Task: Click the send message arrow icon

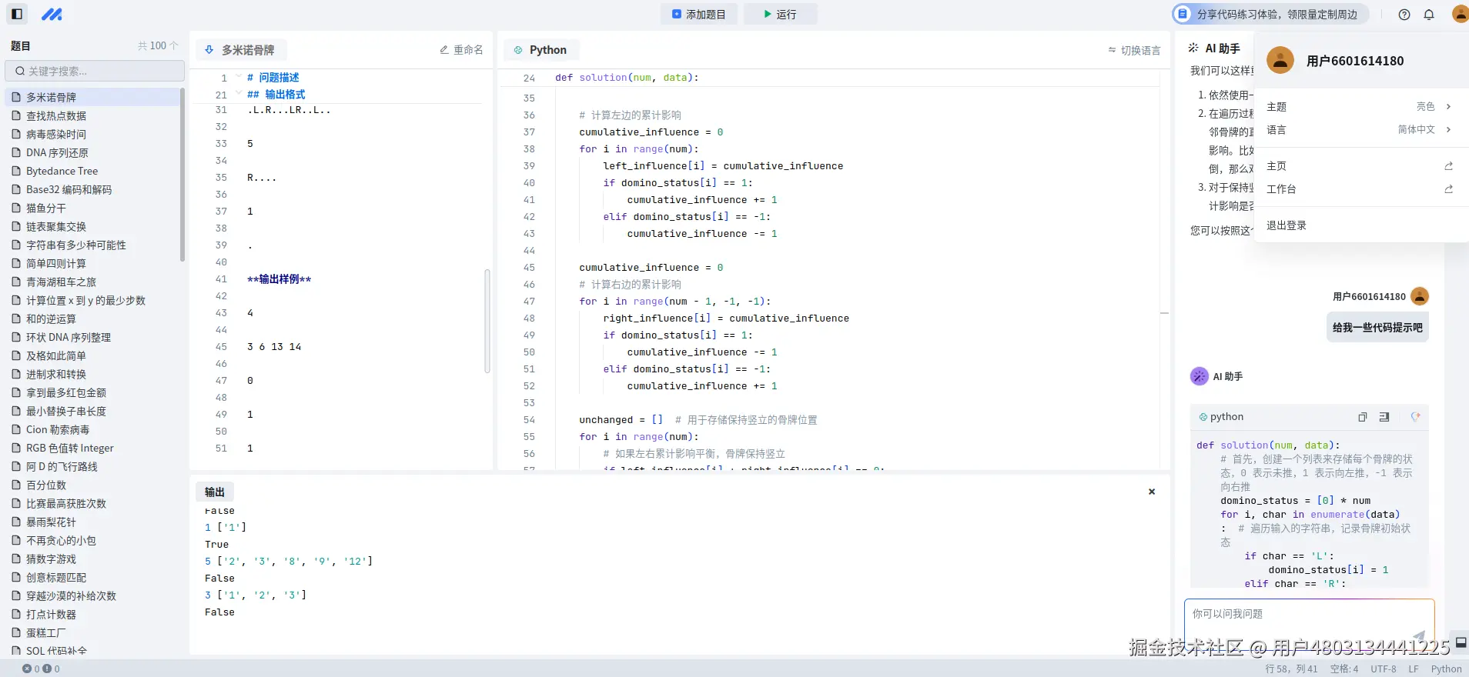Action: (1418, 635)
